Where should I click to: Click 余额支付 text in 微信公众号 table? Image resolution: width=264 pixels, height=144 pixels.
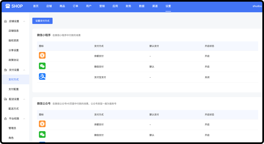99,124
